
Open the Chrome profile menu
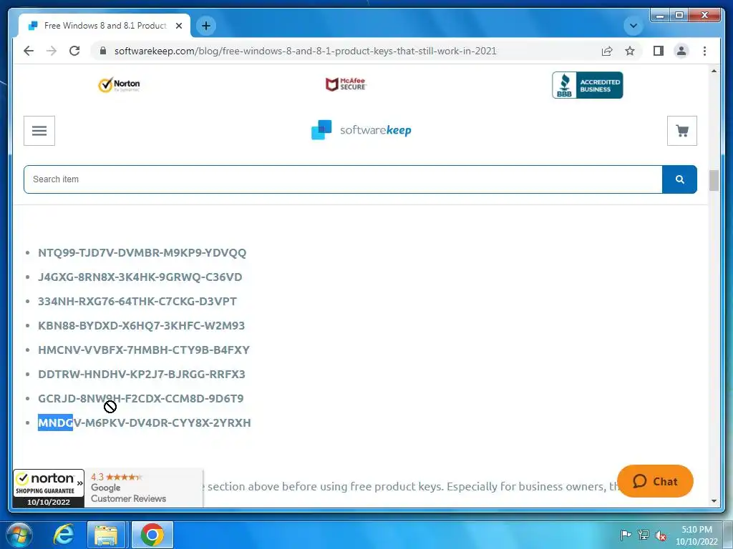681,51
